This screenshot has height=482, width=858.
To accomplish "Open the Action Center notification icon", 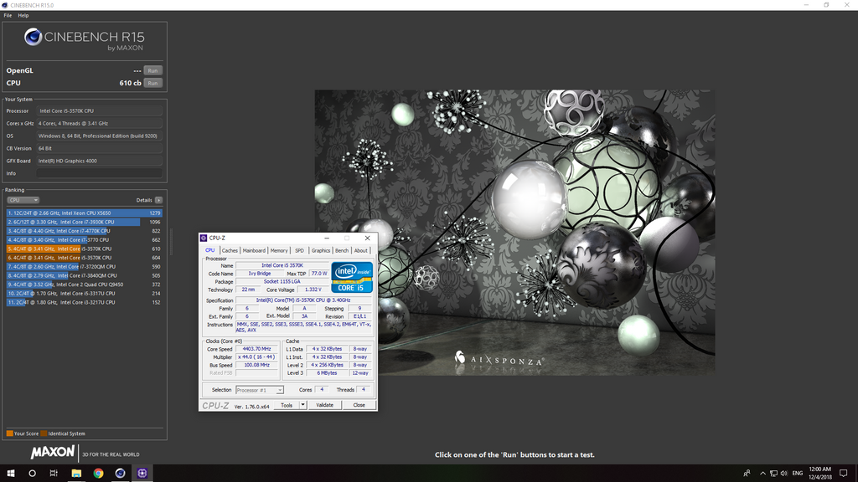I will pyautogui.click(x=844, y=474).
